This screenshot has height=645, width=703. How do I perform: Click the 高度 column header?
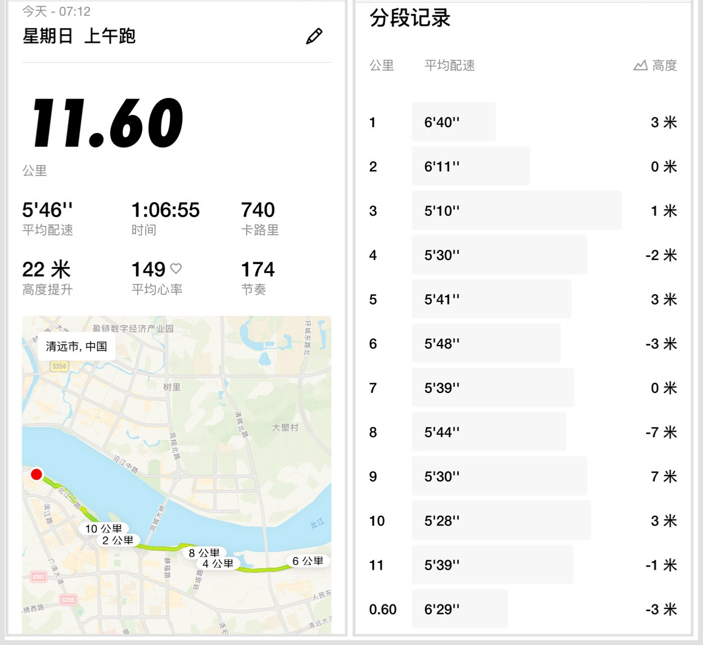pos(664,66)
